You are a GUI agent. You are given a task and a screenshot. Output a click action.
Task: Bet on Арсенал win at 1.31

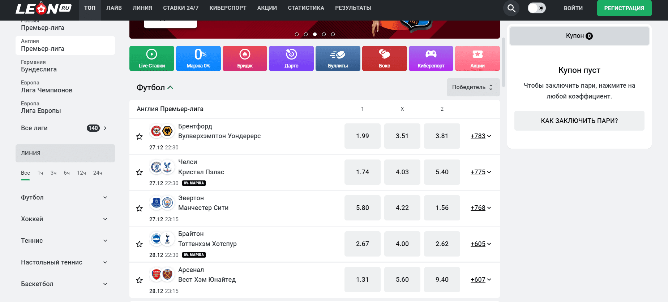pyautogui.click(x=363, y=280)
